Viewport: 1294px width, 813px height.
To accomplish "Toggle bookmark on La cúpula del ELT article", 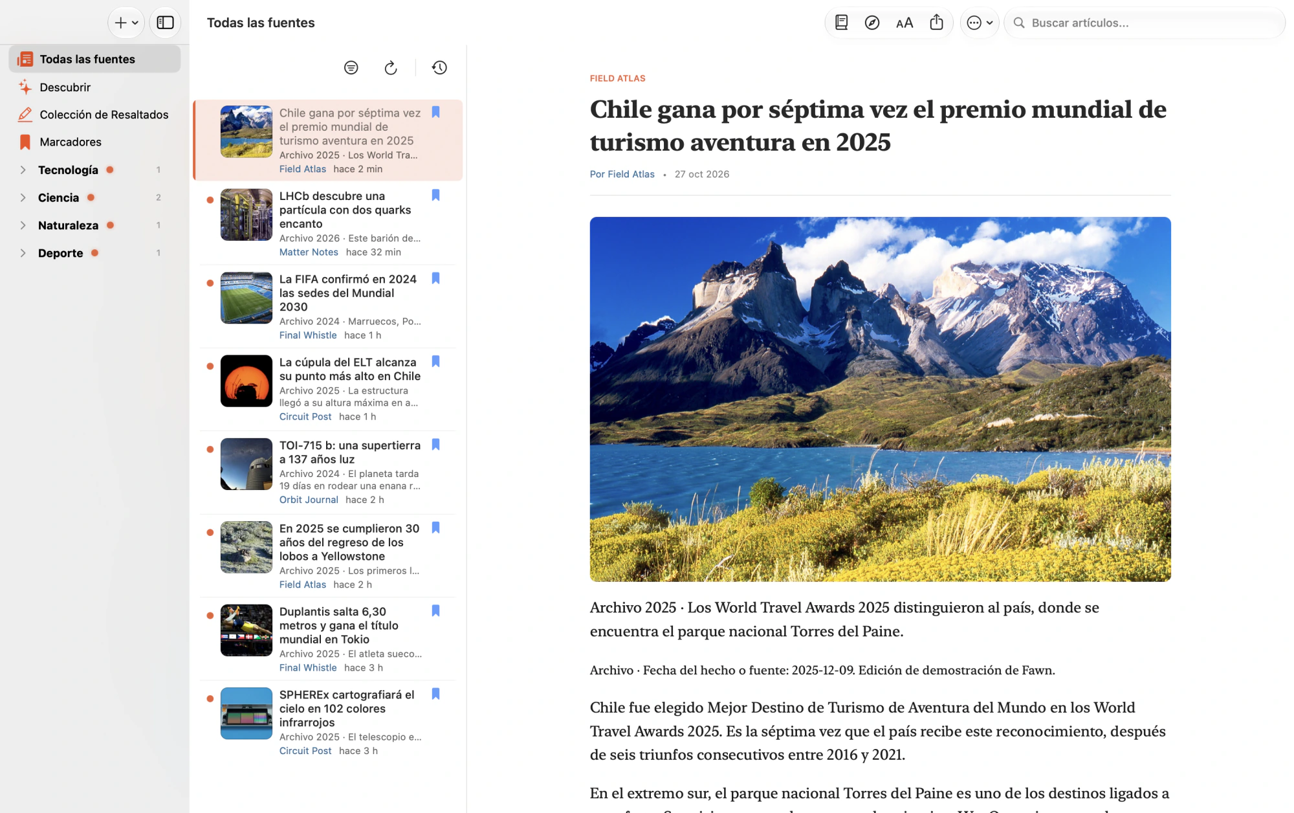I will tap(435, 361).
